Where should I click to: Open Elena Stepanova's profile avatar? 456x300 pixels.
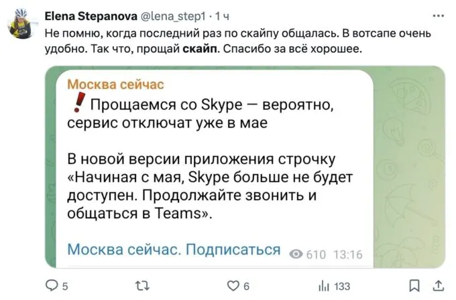[x=23, y=24]
